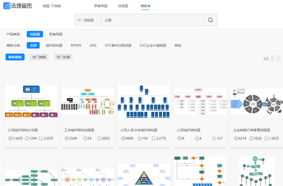
Task: Sort by 热门收藏
Action: [63, 57]
